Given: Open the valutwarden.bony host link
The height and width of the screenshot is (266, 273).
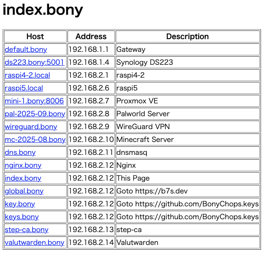Looking at the screenshot, I should pyautogui.click(x=34, y=242).
